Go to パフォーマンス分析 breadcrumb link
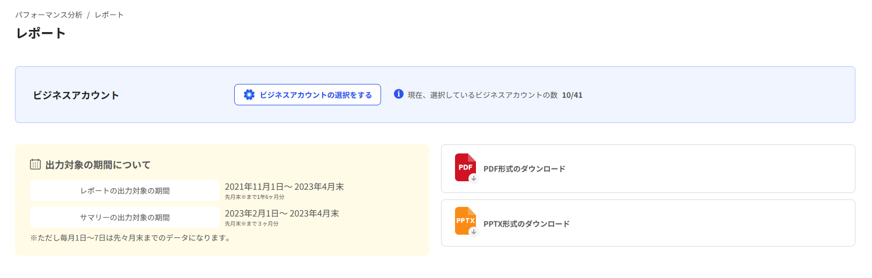The height and width of the screenshot is (278, 872). [49, 15]
